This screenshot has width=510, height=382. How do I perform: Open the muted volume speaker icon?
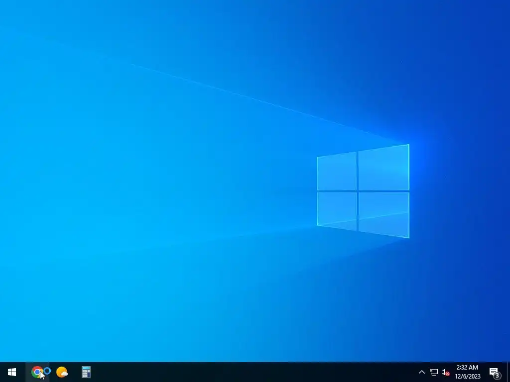pos(445,372)
